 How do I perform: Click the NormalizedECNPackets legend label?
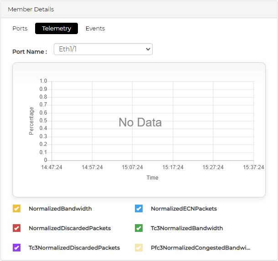click(184, 209)
